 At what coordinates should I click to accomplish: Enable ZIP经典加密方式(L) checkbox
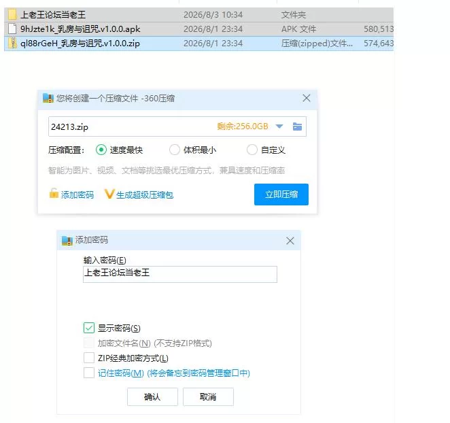88,358
